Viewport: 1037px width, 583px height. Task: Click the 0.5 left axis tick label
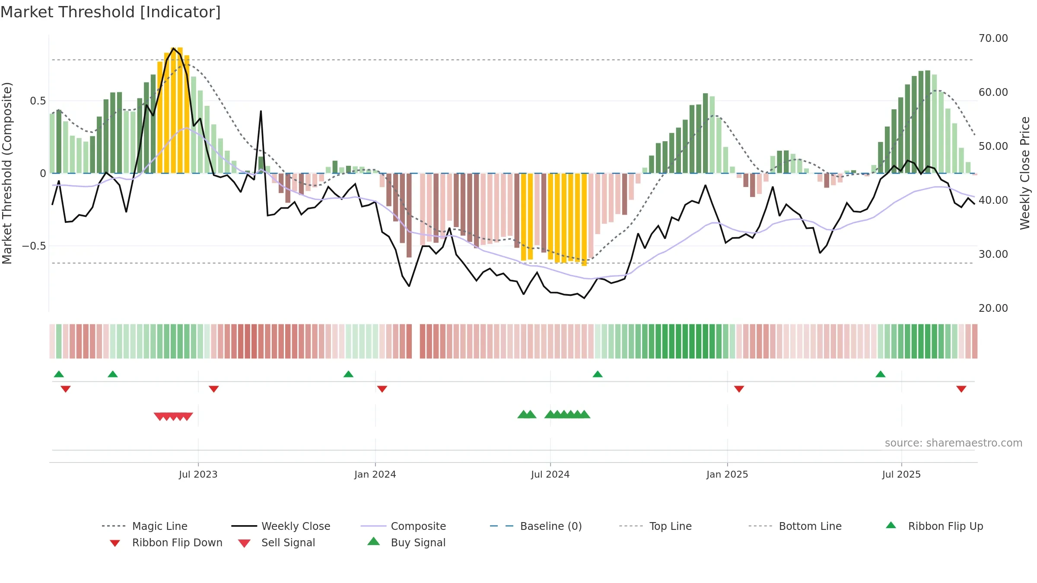pyautogui.click(x=38, y=101)
